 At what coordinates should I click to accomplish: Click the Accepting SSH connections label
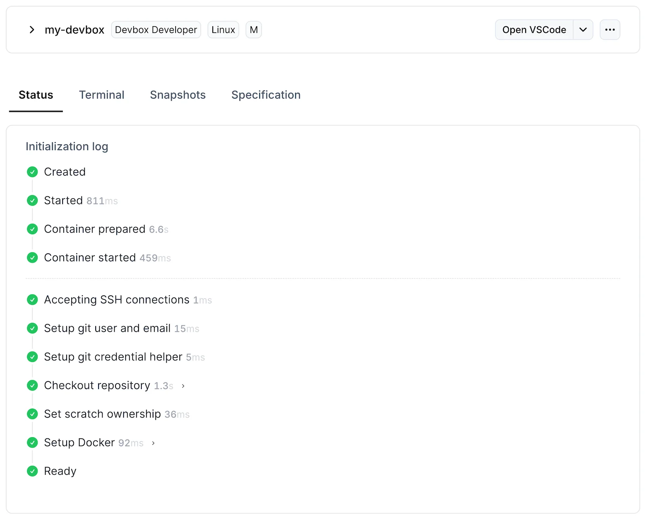117,300
